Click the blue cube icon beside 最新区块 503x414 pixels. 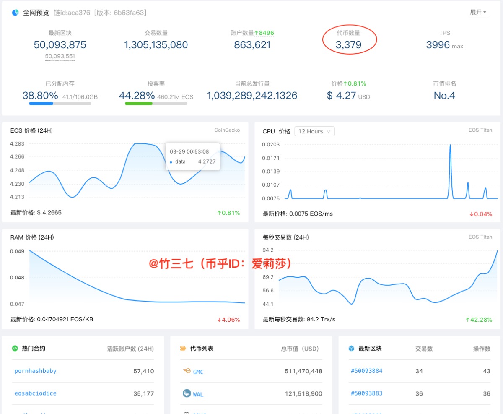(351, 348)
